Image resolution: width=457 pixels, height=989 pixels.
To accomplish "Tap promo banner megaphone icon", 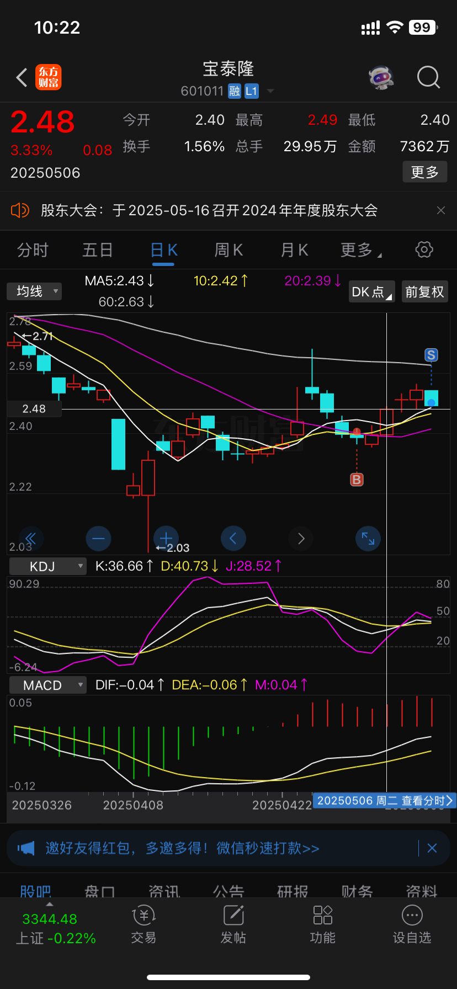I will tap(26, 848).
